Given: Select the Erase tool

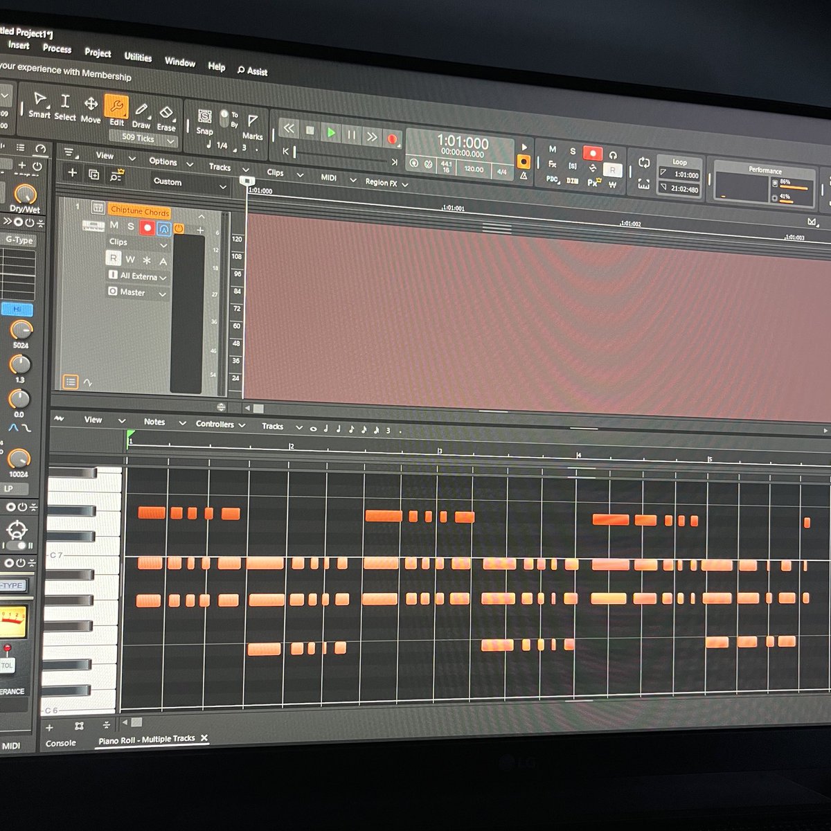Looking at the screenshot, I should (166, 117).
